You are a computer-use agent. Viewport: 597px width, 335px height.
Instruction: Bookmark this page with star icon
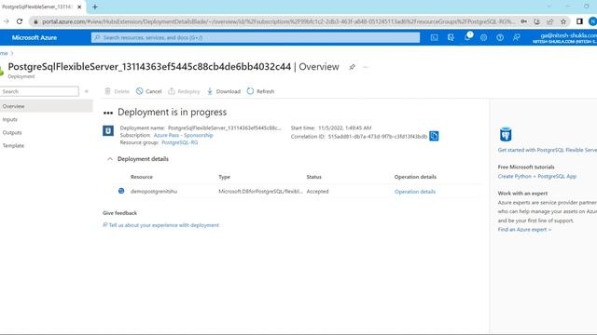[563, 21]
